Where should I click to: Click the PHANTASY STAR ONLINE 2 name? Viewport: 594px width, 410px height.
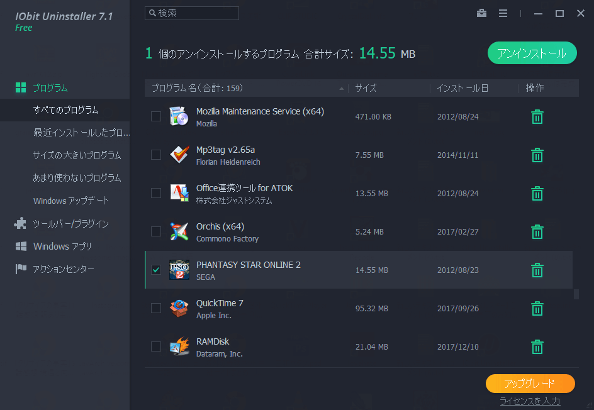pyautogui.click(x=248, y=265)
